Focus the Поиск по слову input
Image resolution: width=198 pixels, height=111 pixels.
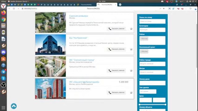[152, 21]
